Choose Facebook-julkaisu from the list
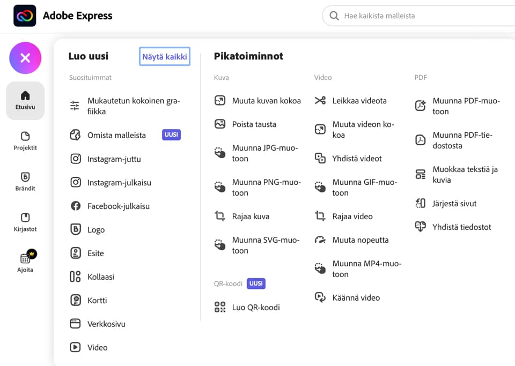 tap(119, 206)
